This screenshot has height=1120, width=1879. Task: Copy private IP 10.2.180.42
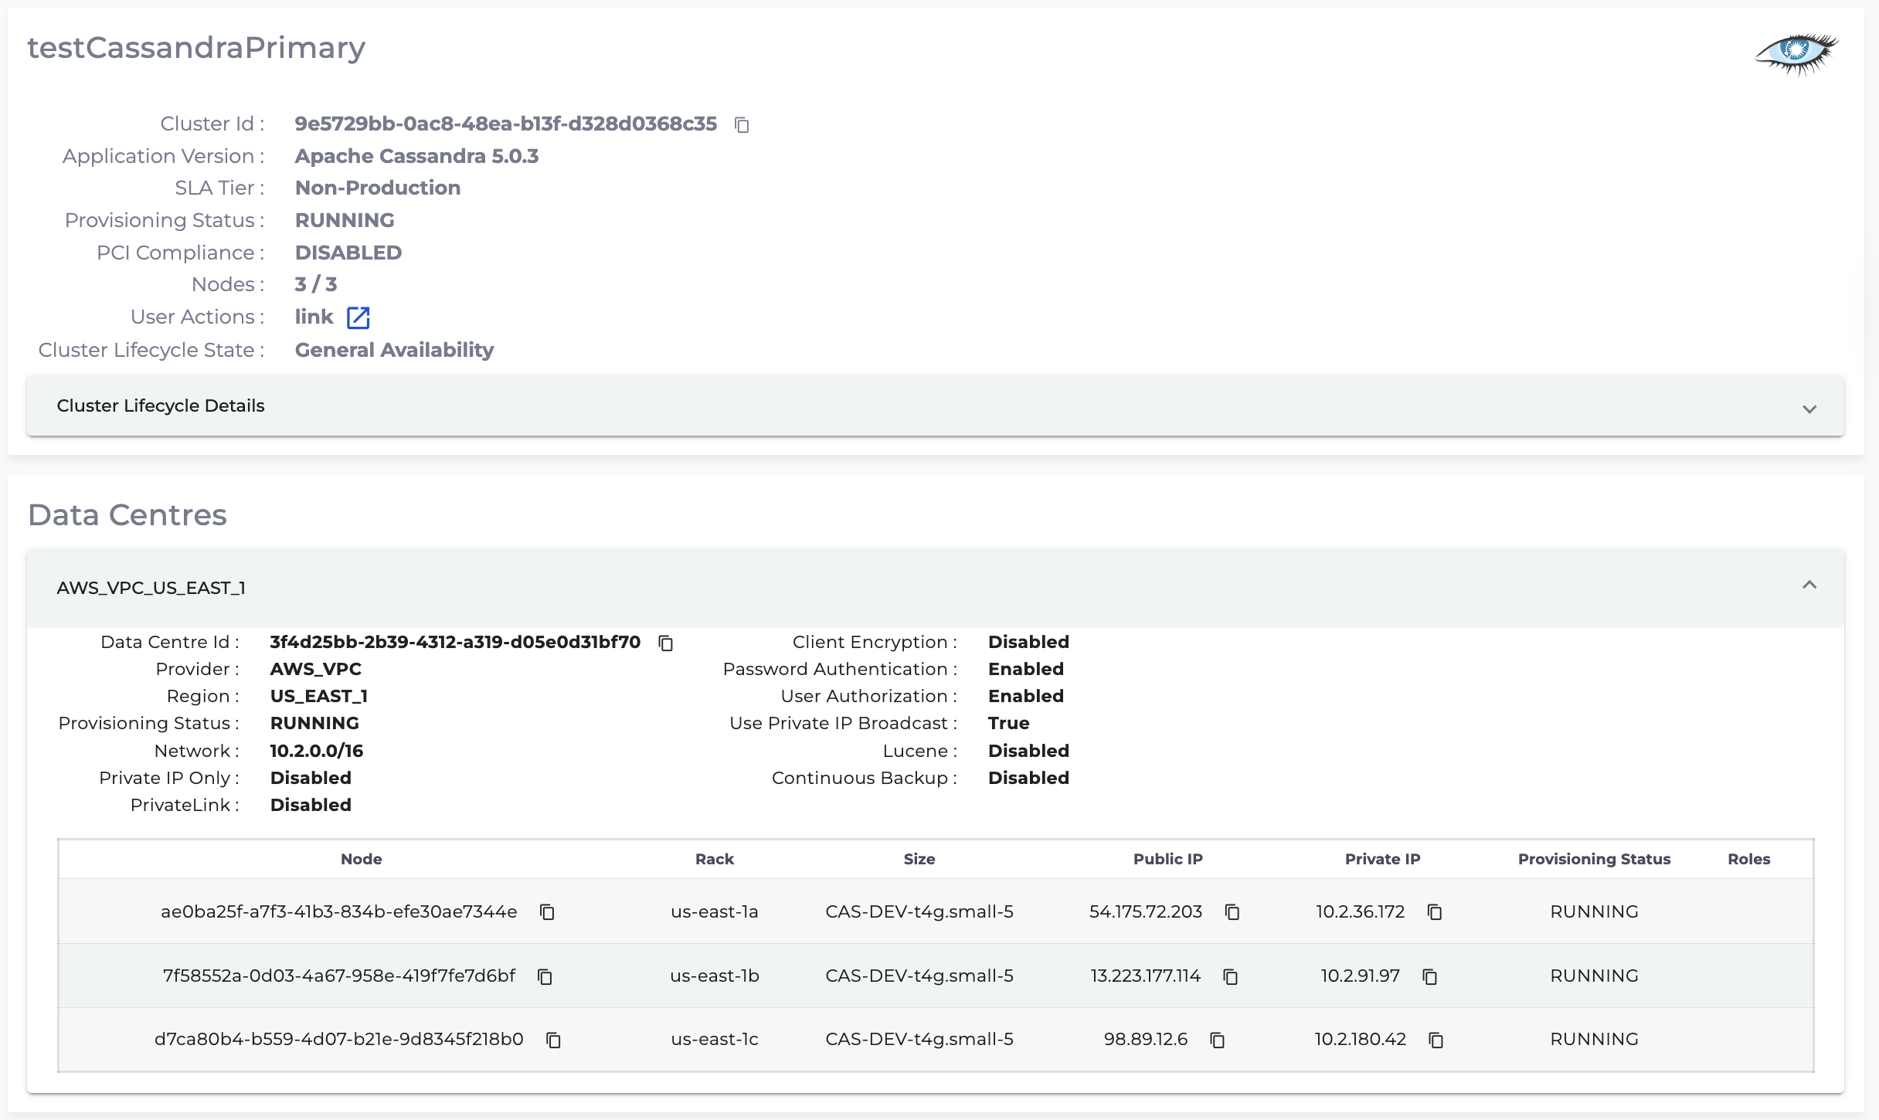tap(1436, 1040)
